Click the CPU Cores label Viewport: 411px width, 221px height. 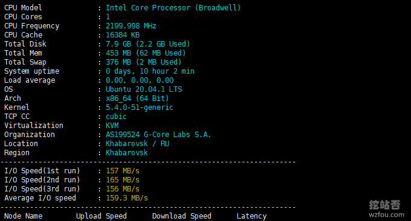click(x=23, y=17)
